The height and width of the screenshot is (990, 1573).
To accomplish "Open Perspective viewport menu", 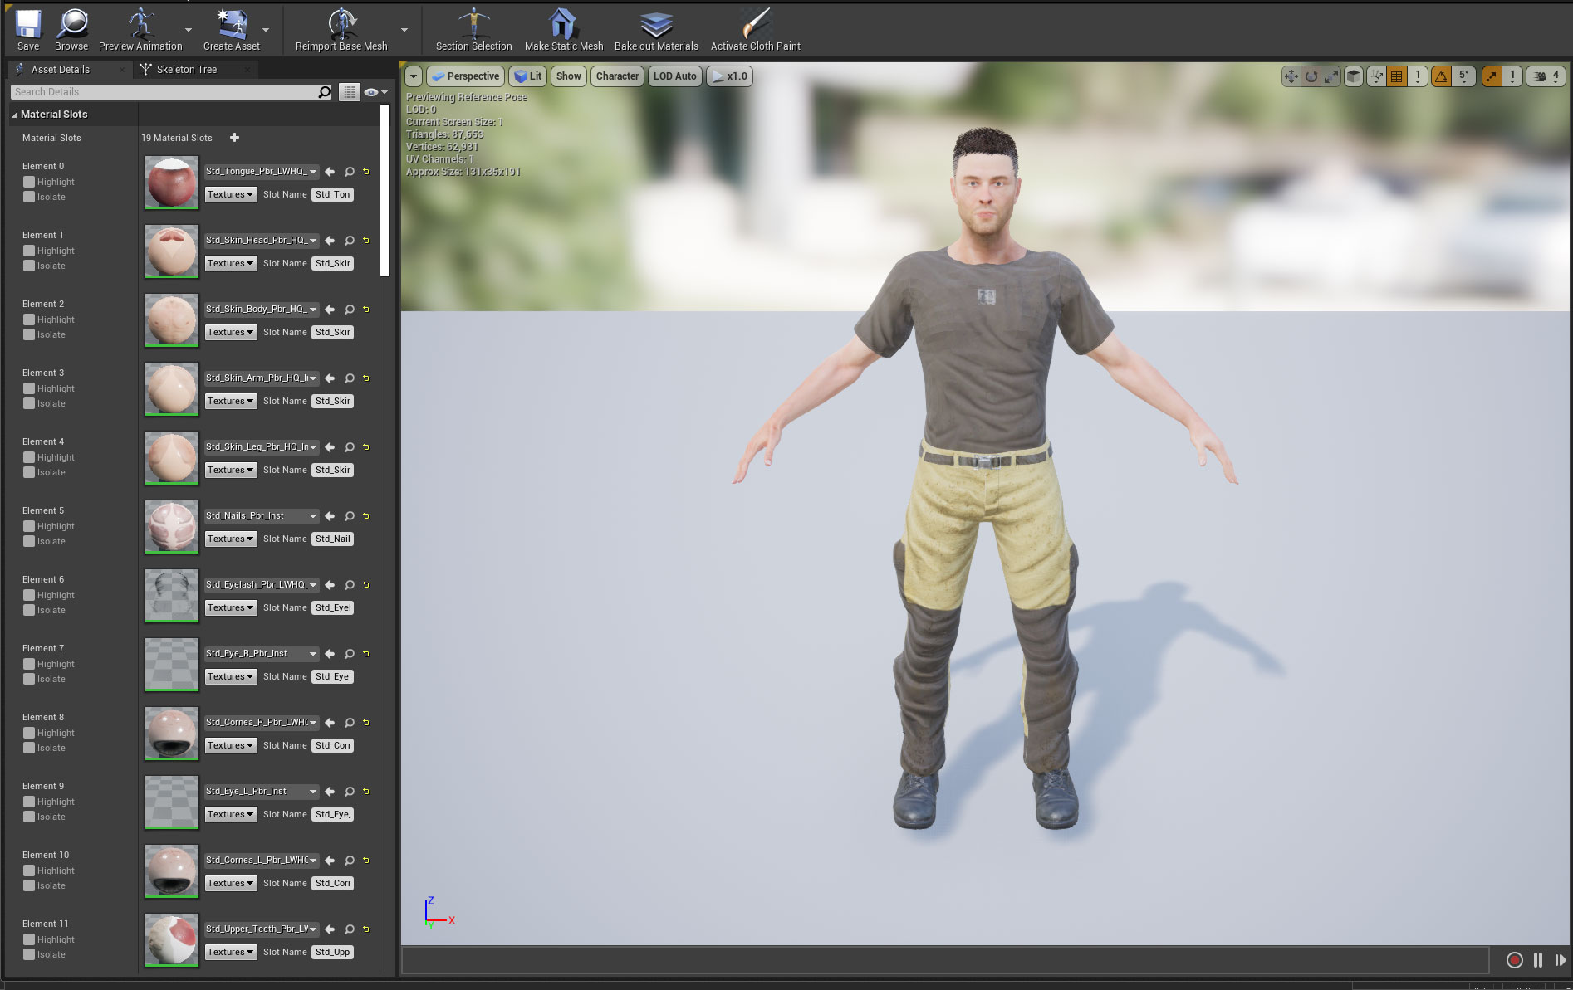I will tap(465, 76).
